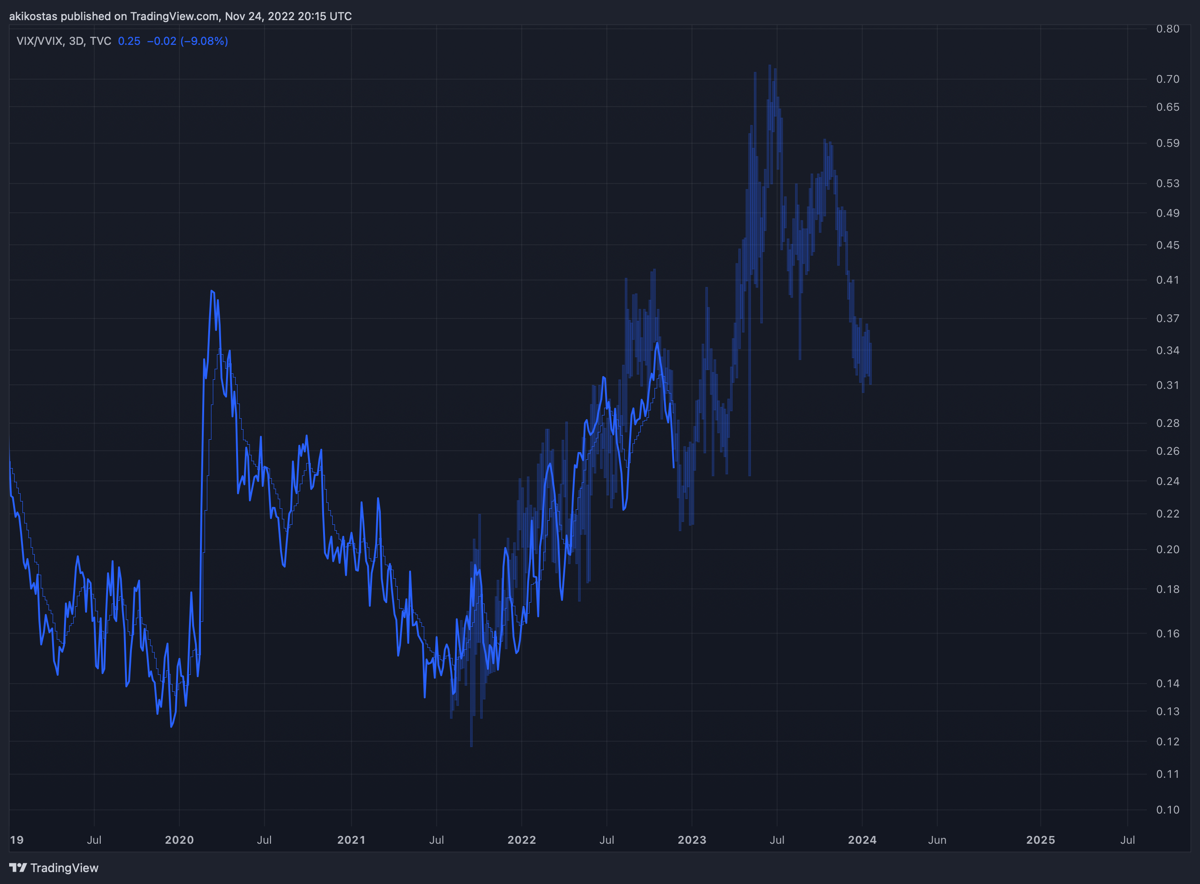Click the 2025 label on time axis
The image size is (1200, 884).
point(1040,840)
